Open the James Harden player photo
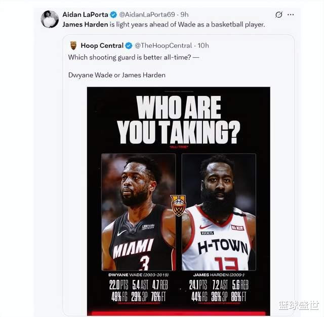The width and height of the screenshot is (324, 317). pyautogui.click(x=219, y=212)
